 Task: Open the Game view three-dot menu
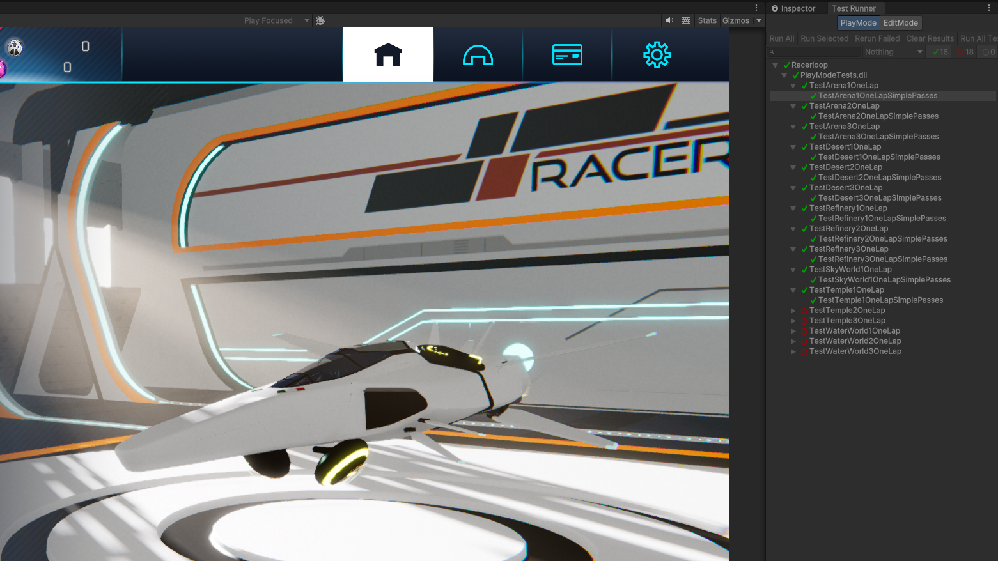coord(756,8)
